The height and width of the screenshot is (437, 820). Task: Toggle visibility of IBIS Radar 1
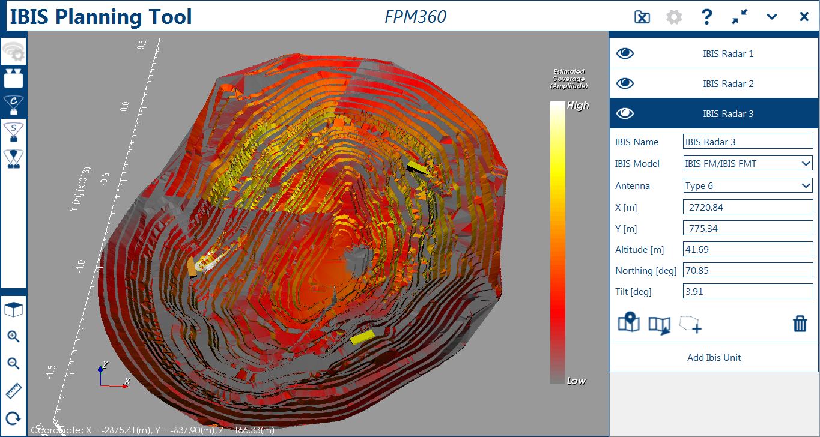pos(625,53)
